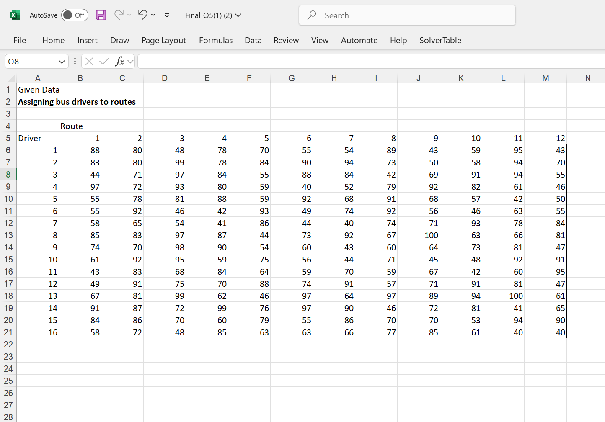Select row 21 header
Image resolution: width=605 pixels, height=422 pixels.
coord(8,332)
